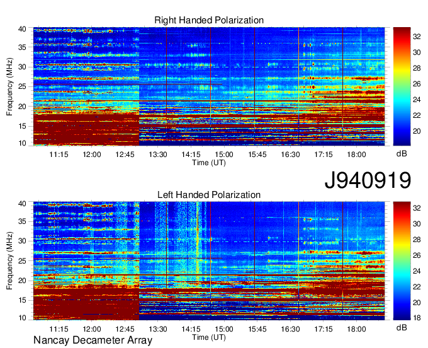Click 18:00 tick on Right Handed time axis
The width and height of the screenshot is (428, 348).
click(x=356, y=154)
